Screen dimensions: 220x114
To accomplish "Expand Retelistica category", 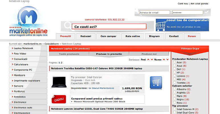I will pyautogui.click(x=28, y=97).
